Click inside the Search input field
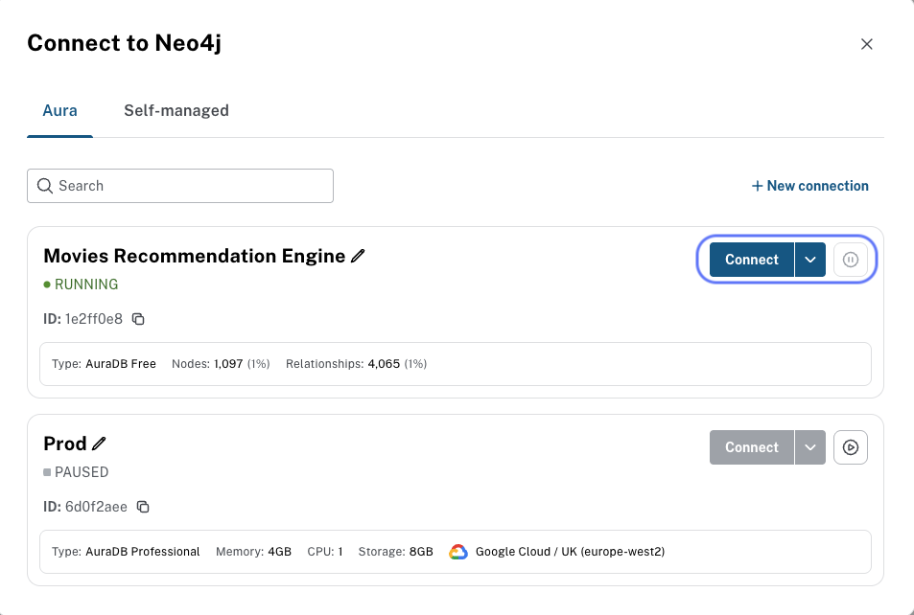Image resolution: width=914 pixels, height=615 pixels. pyautogui.click(x=179, y=185)
